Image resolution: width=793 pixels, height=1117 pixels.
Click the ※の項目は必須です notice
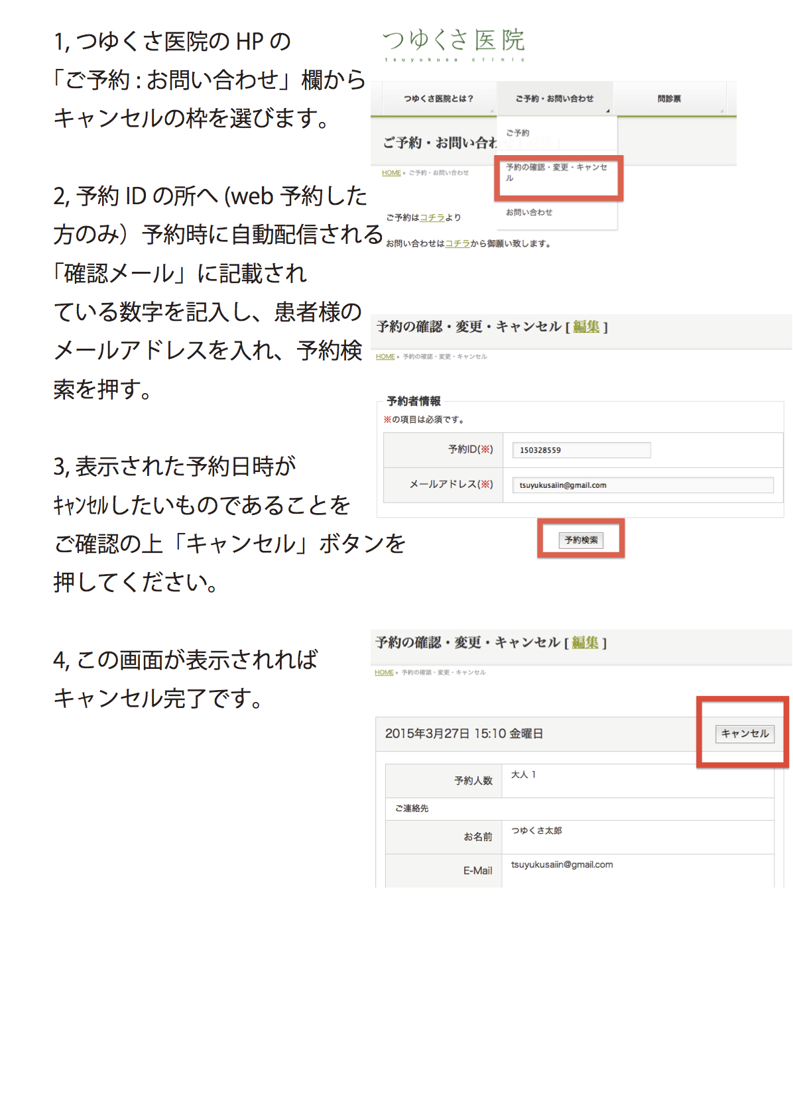424,420
